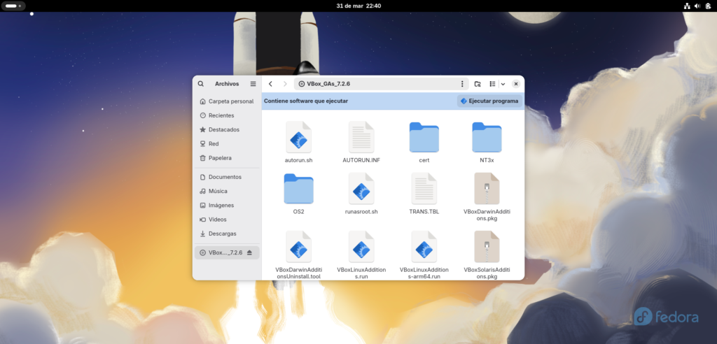Select VBoxLinuxAdditions-arm64.run file icon
The image size is (717, 344).
coord(424,247)
